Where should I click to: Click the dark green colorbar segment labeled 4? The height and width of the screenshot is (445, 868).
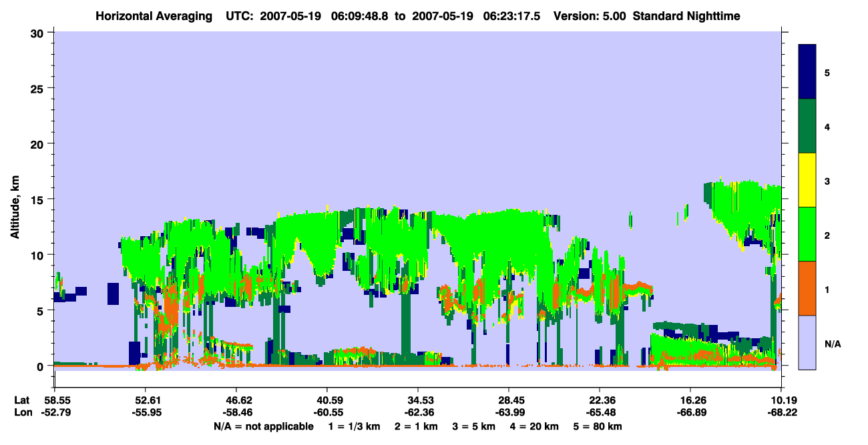pyautogui.click(x=807, y=126)
